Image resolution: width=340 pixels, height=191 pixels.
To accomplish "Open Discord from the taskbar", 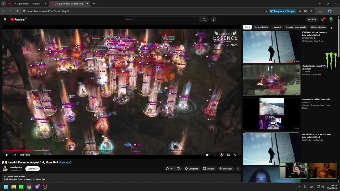I will click(x=37, y=187).
